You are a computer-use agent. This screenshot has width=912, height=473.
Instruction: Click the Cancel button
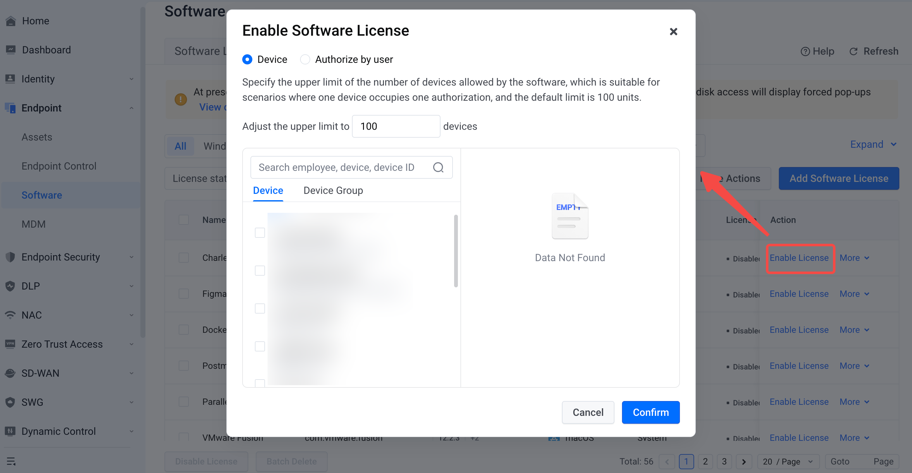click(x=588, y=412)
